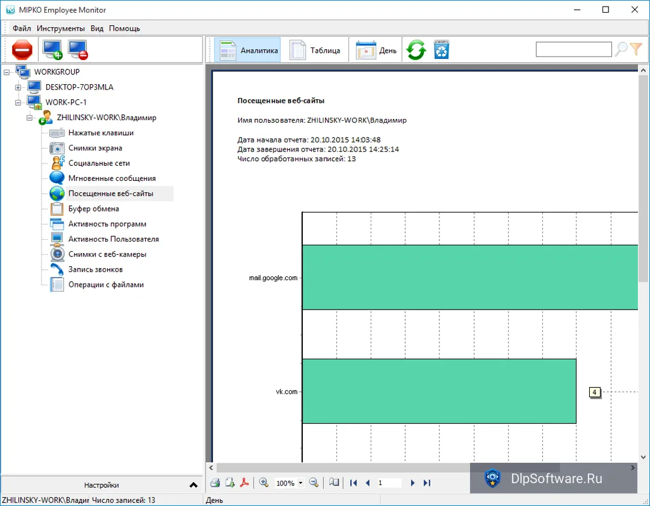This screenshot has height=506, width=650.
Task: Open Нажатые клавиши log
Action: pos(101,133)
